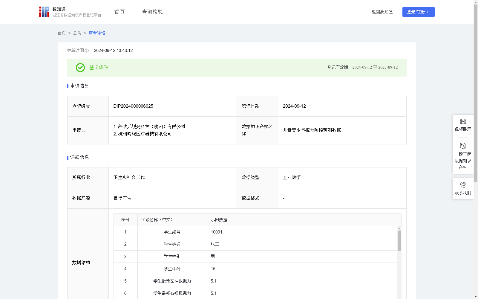478x299 pixels.
Task: Go to 首页 in top navigation
Action: coord(119,12)
